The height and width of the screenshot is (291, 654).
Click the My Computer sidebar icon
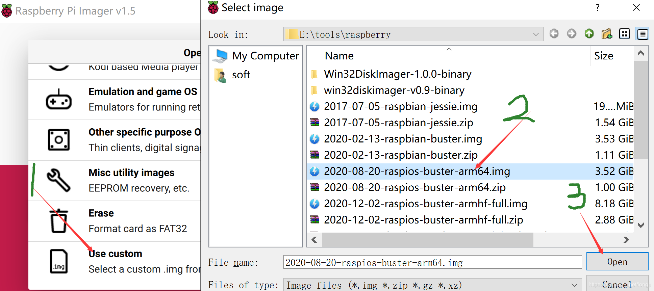click(x=220, y=56)
